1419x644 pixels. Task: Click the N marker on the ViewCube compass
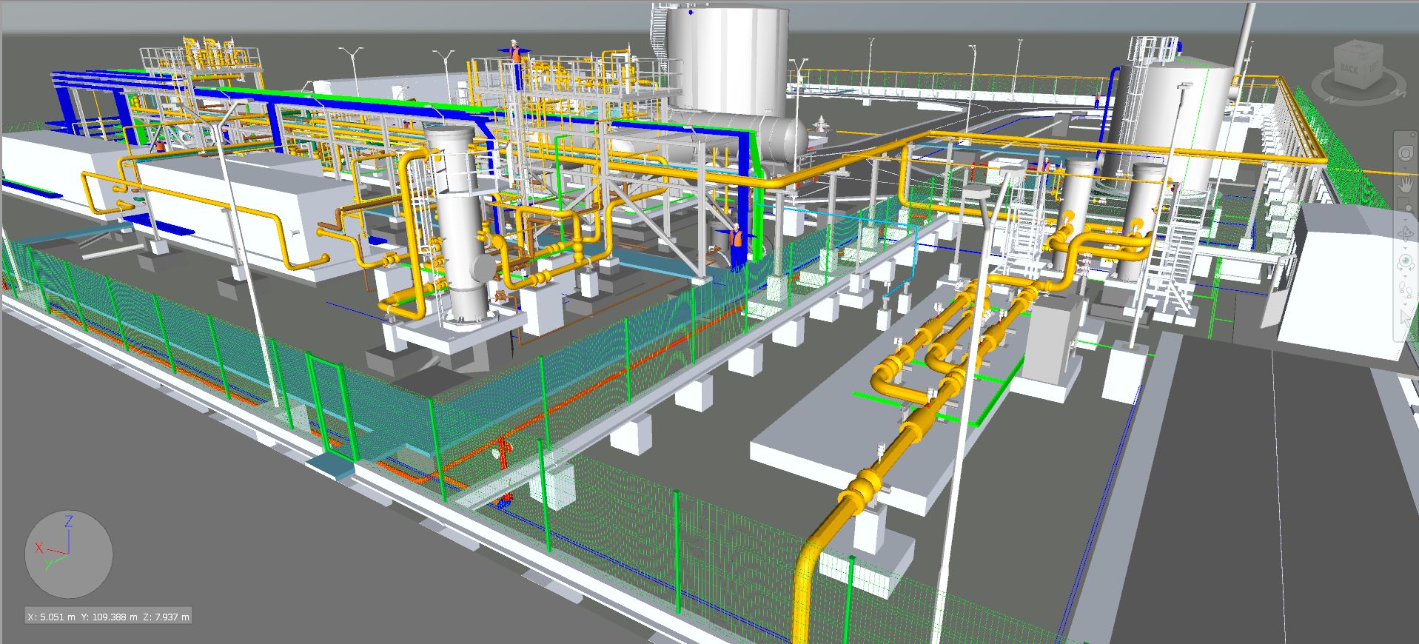[1330, 98]
